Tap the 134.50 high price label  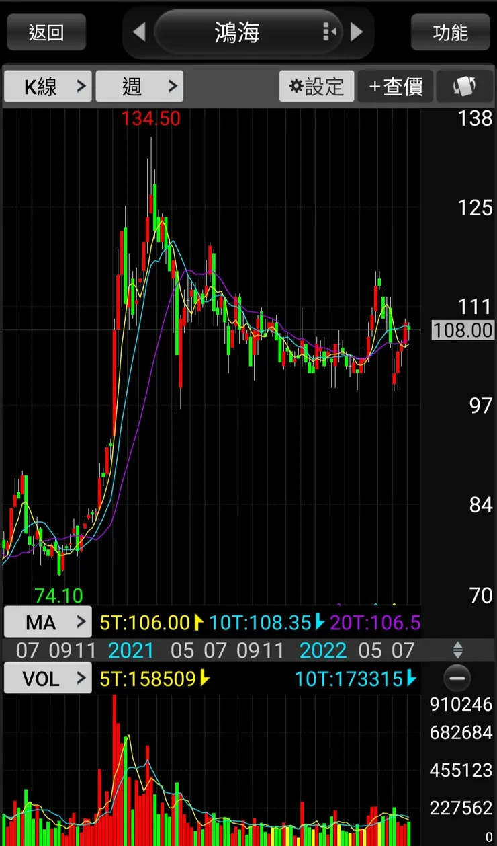(150, 119)
